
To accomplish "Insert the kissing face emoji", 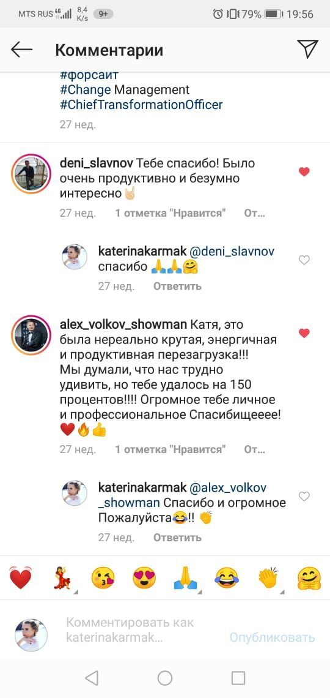I will 103,578.
